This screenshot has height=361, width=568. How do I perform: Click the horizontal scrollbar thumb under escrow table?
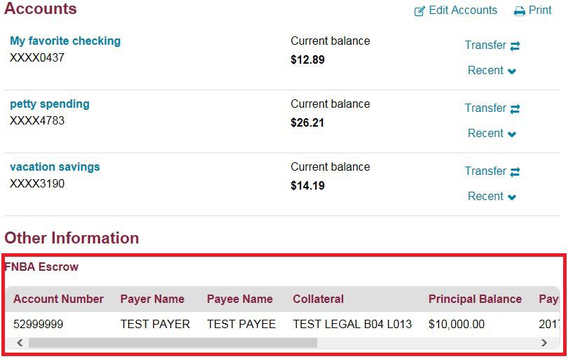(x=172, y=343)
